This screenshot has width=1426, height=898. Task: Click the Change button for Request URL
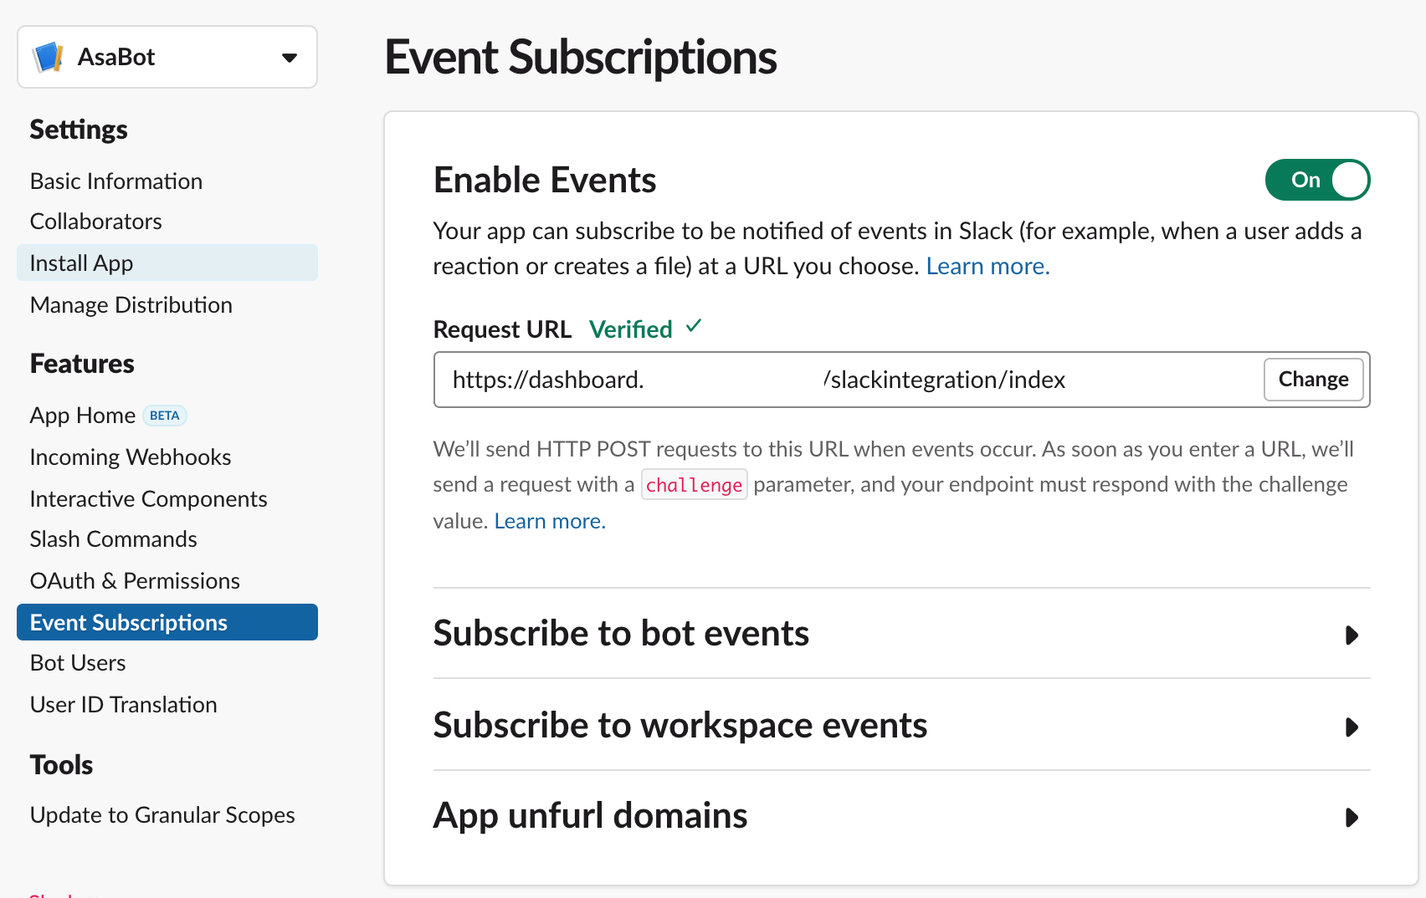[1312, 380]
